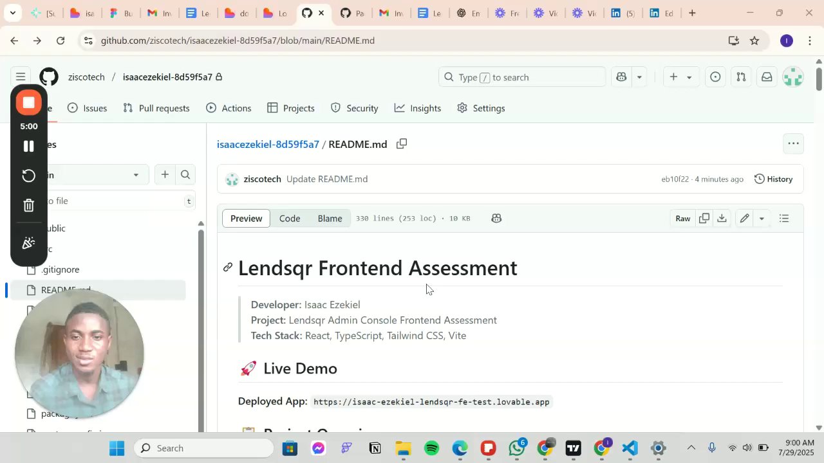This screenshot has height=463, width=824.
Task: Open Copilot icon beside file size info
Action: (x=496, y=219)
